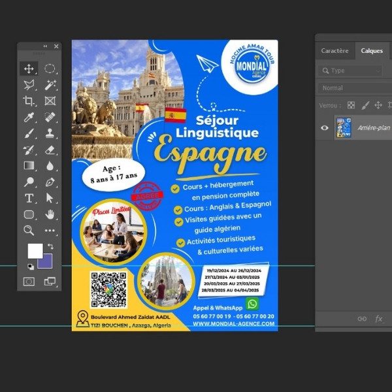Choose the Eyedropper tool
The height and width of the screenshot is (392, 392).
point(29,117)
